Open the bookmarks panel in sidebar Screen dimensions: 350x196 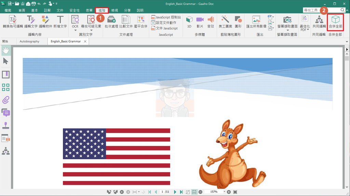[5, 75]
